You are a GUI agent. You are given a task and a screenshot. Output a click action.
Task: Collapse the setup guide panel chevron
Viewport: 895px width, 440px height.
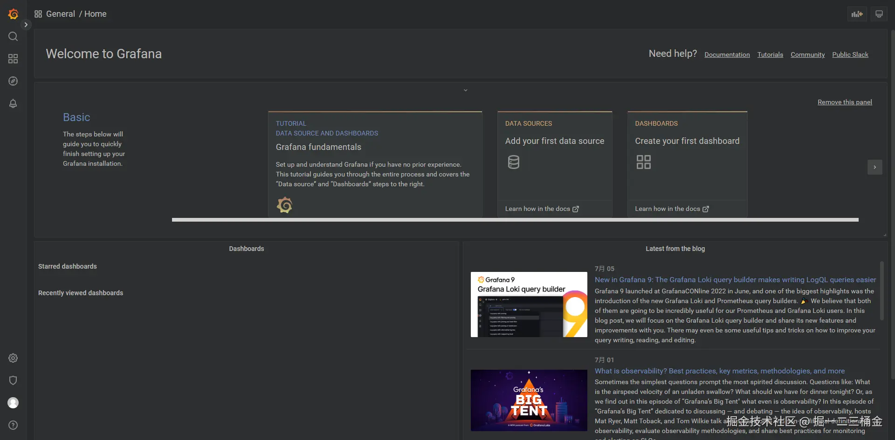click(465, 90)
